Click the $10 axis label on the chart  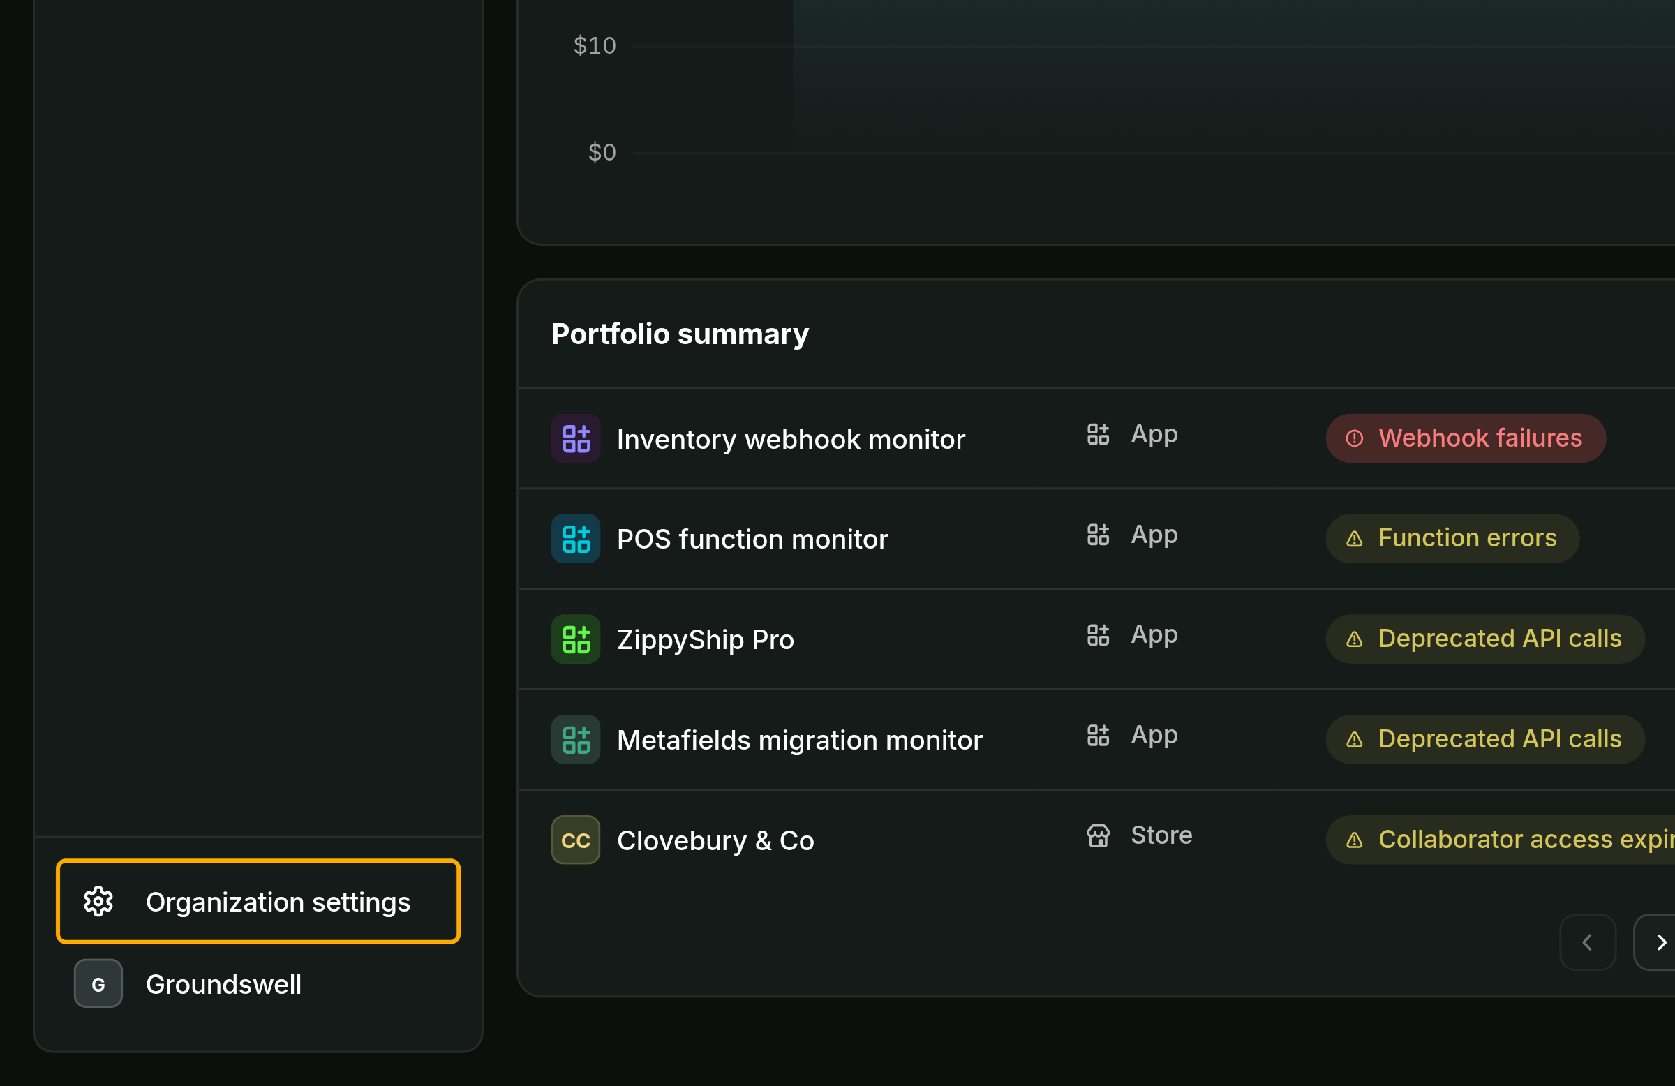pos(595,47)
